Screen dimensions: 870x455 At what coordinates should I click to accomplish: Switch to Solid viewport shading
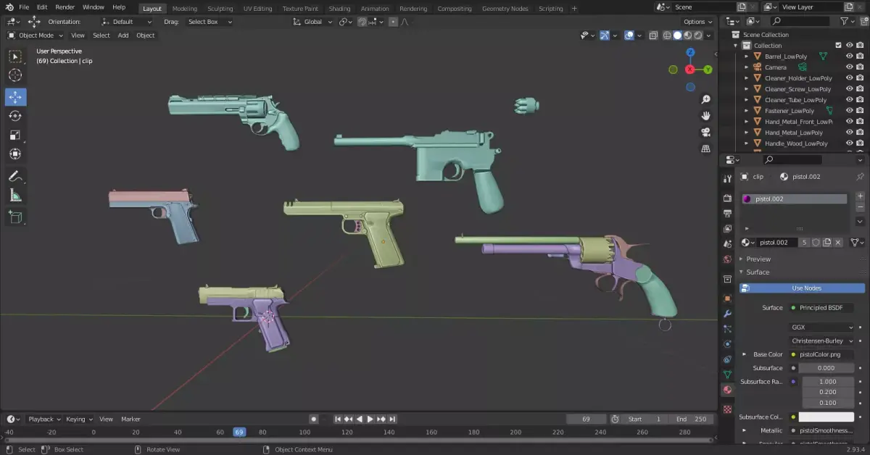coord(677,36)
